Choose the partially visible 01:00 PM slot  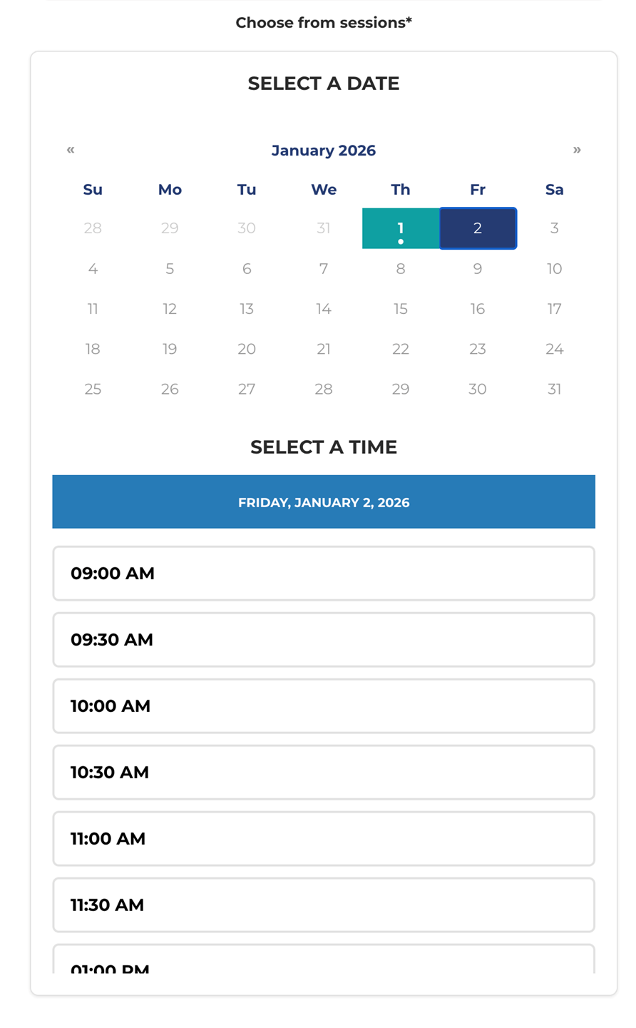[324, 960]
